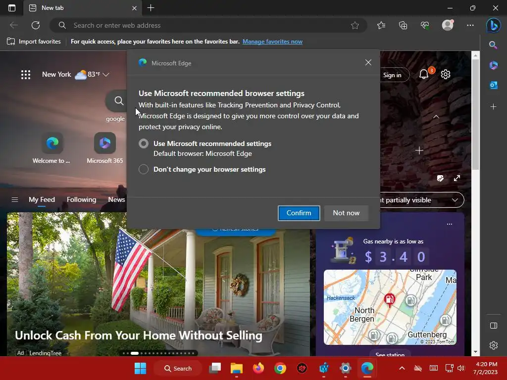Open the sidebar Search icon
Screen dimensions: 507x380
tap(493, 45)
